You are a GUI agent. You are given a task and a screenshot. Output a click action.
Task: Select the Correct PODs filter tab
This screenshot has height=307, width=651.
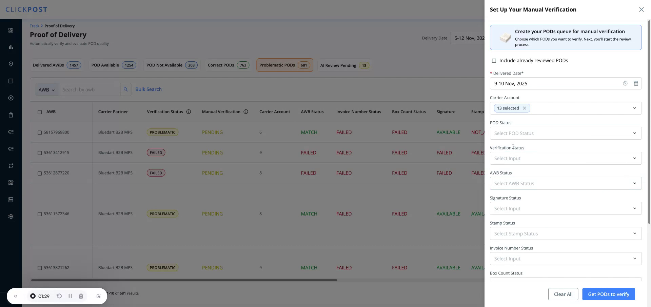tap(228, 65)
